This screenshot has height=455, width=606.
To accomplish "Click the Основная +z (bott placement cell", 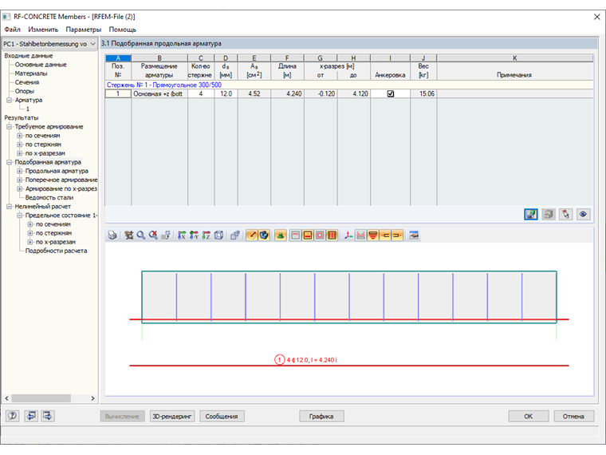I will coord(159,93).
